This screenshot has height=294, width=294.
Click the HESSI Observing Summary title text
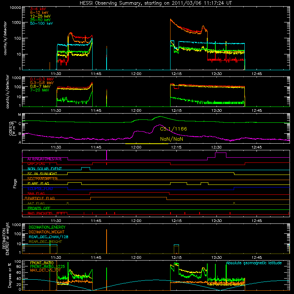coord(156,3)
